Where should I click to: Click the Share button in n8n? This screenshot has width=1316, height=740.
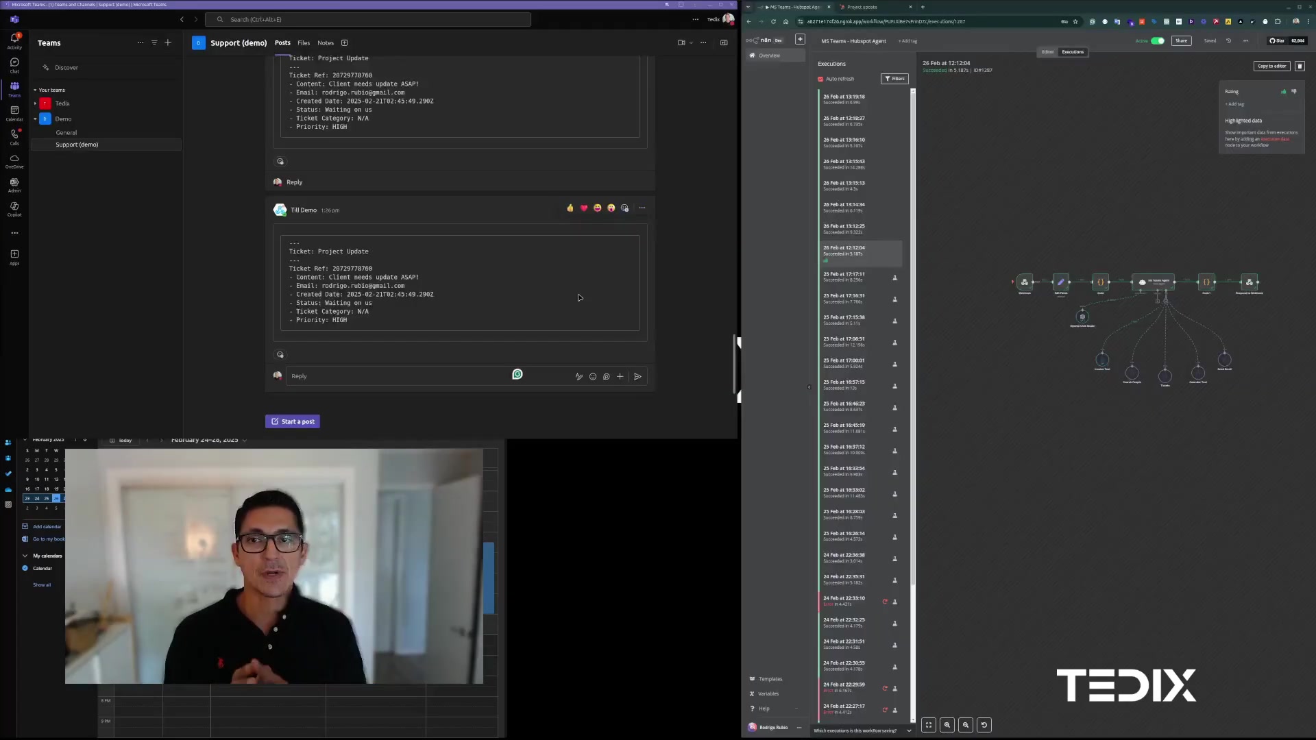(1182, 40)
